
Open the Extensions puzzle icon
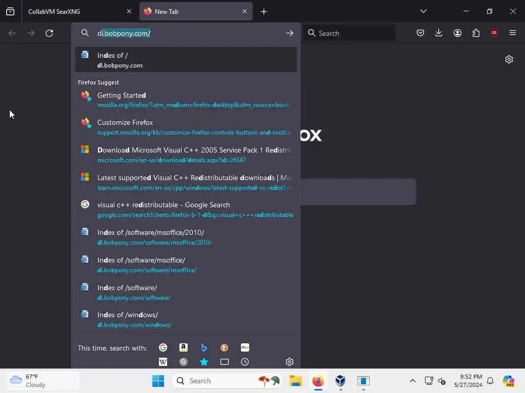point(476,33)
